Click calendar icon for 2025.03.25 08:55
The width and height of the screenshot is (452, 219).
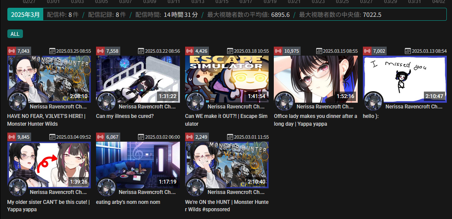(52, 51)
